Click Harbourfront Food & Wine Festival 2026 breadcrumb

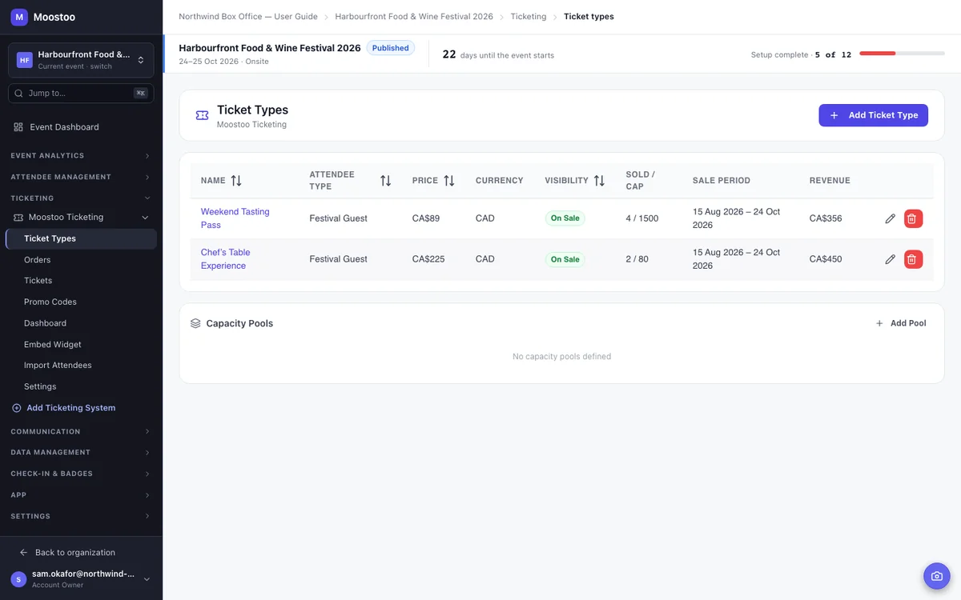coord(414,17)
